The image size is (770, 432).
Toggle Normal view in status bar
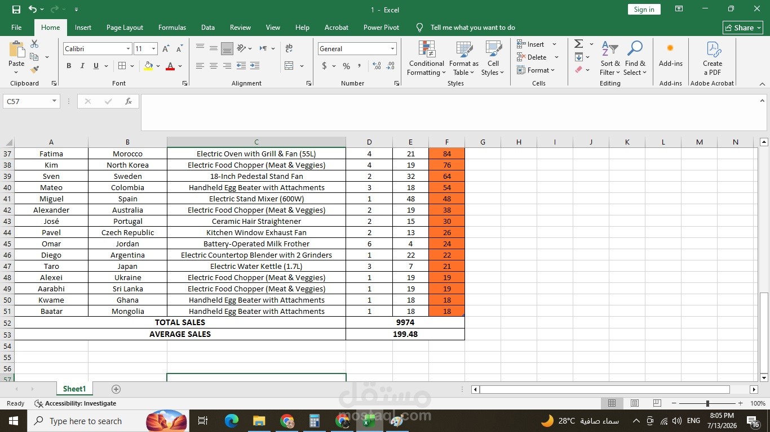pos(612,403)
